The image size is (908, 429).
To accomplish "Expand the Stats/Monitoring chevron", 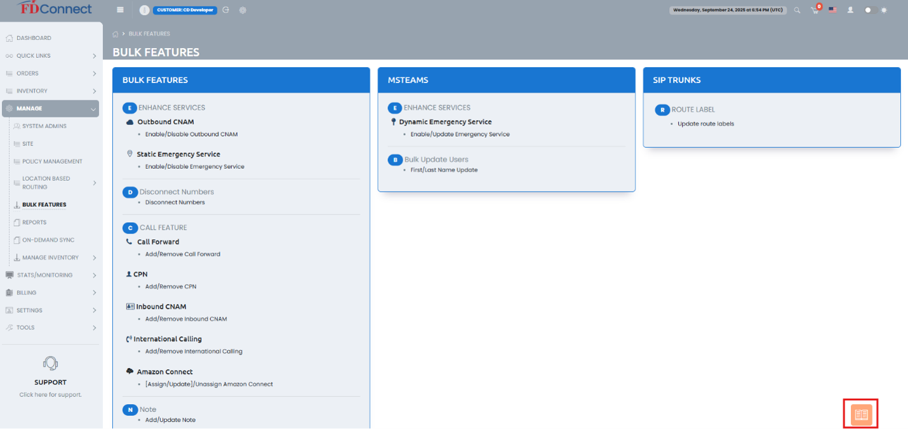I will 94,275.
